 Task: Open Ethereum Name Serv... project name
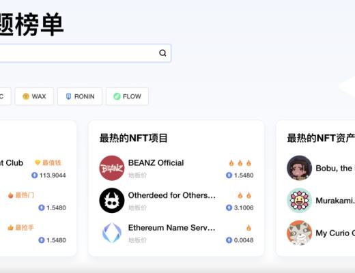[x=172, y=227]
